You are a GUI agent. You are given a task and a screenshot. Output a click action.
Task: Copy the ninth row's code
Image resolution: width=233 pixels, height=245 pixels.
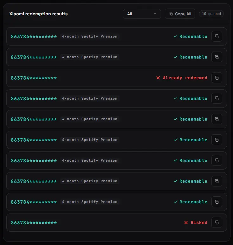[217, 202]
